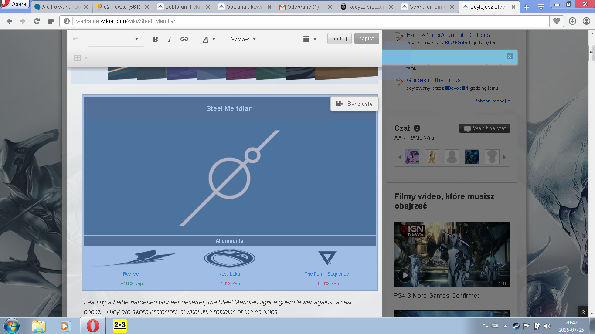Open the paragraph format dropdown box

pos(116,39)
